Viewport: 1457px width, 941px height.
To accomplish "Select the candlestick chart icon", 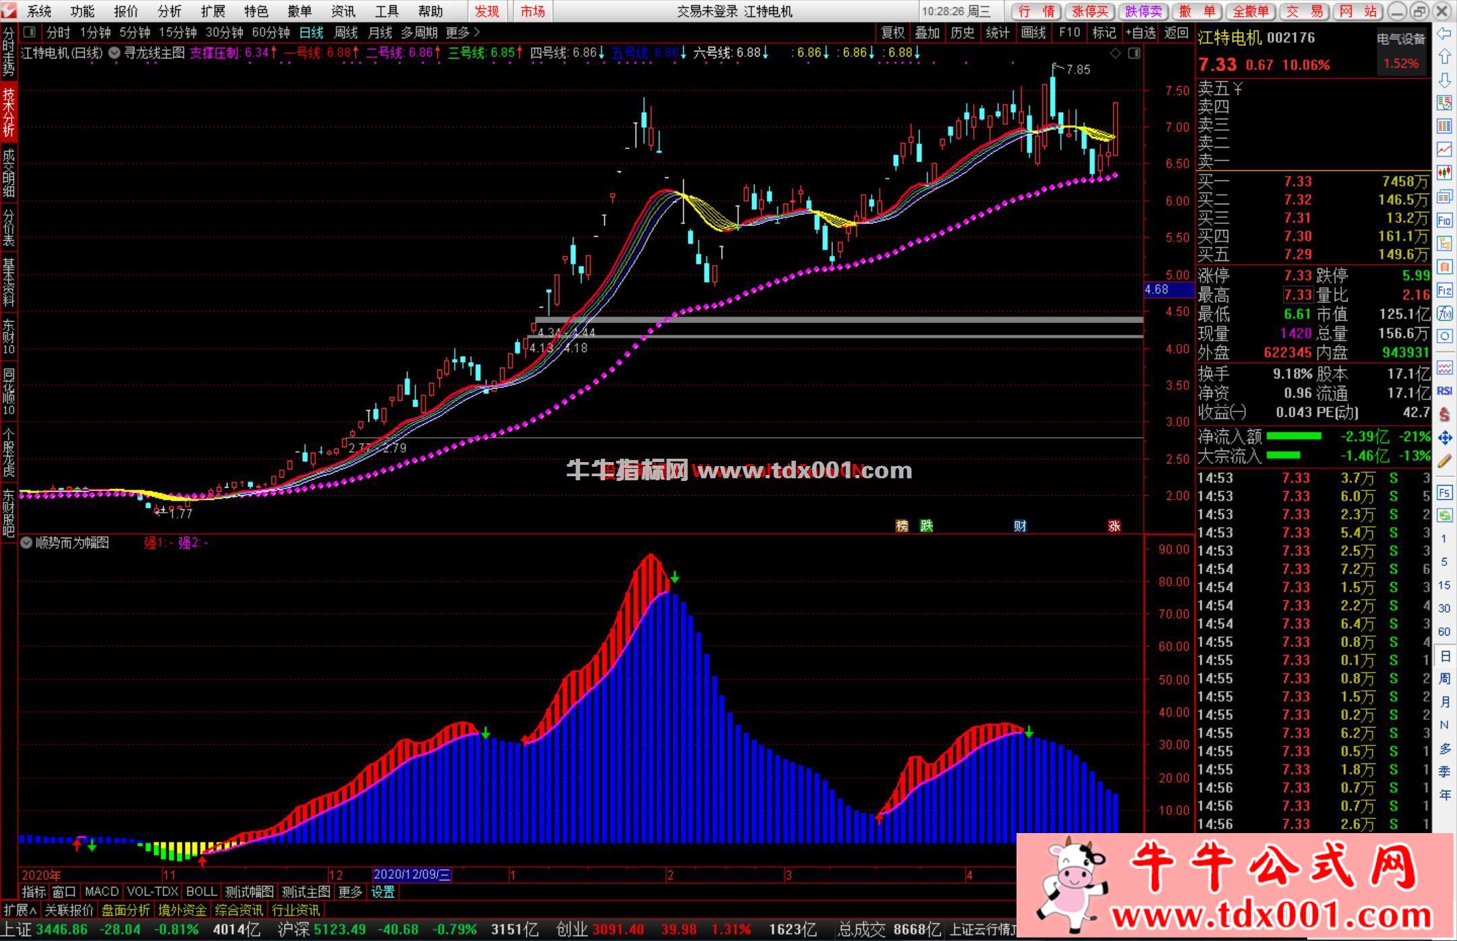I will pos(1444,173).
